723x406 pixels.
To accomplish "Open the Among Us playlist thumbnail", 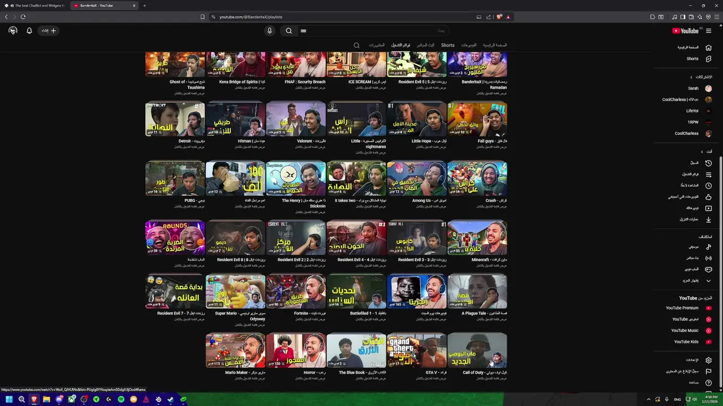I will (x=417, y=178).
